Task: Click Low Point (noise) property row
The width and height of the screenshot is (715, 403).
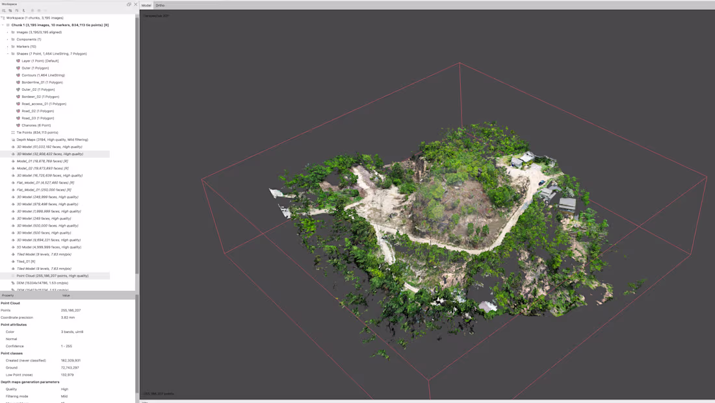Action: [x=68, y=374]
